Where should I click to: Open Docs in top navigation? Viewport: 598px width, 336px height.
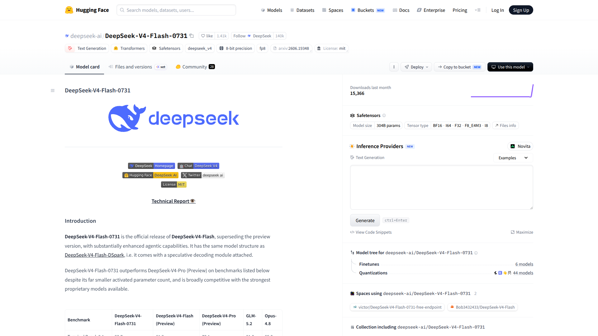click(401, 10)
